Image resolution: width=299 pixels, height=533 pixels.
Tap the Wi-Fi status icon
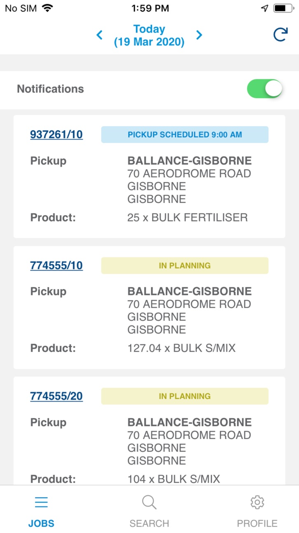pyautogui.click(x=48, y=8)
